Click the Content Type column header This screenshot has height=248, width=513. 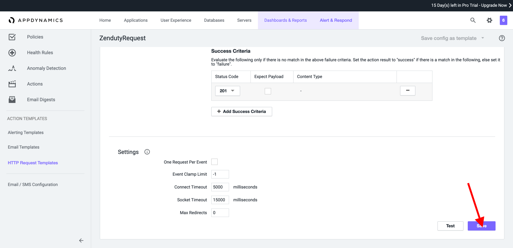pyautogui.click(x=310, y=77)
